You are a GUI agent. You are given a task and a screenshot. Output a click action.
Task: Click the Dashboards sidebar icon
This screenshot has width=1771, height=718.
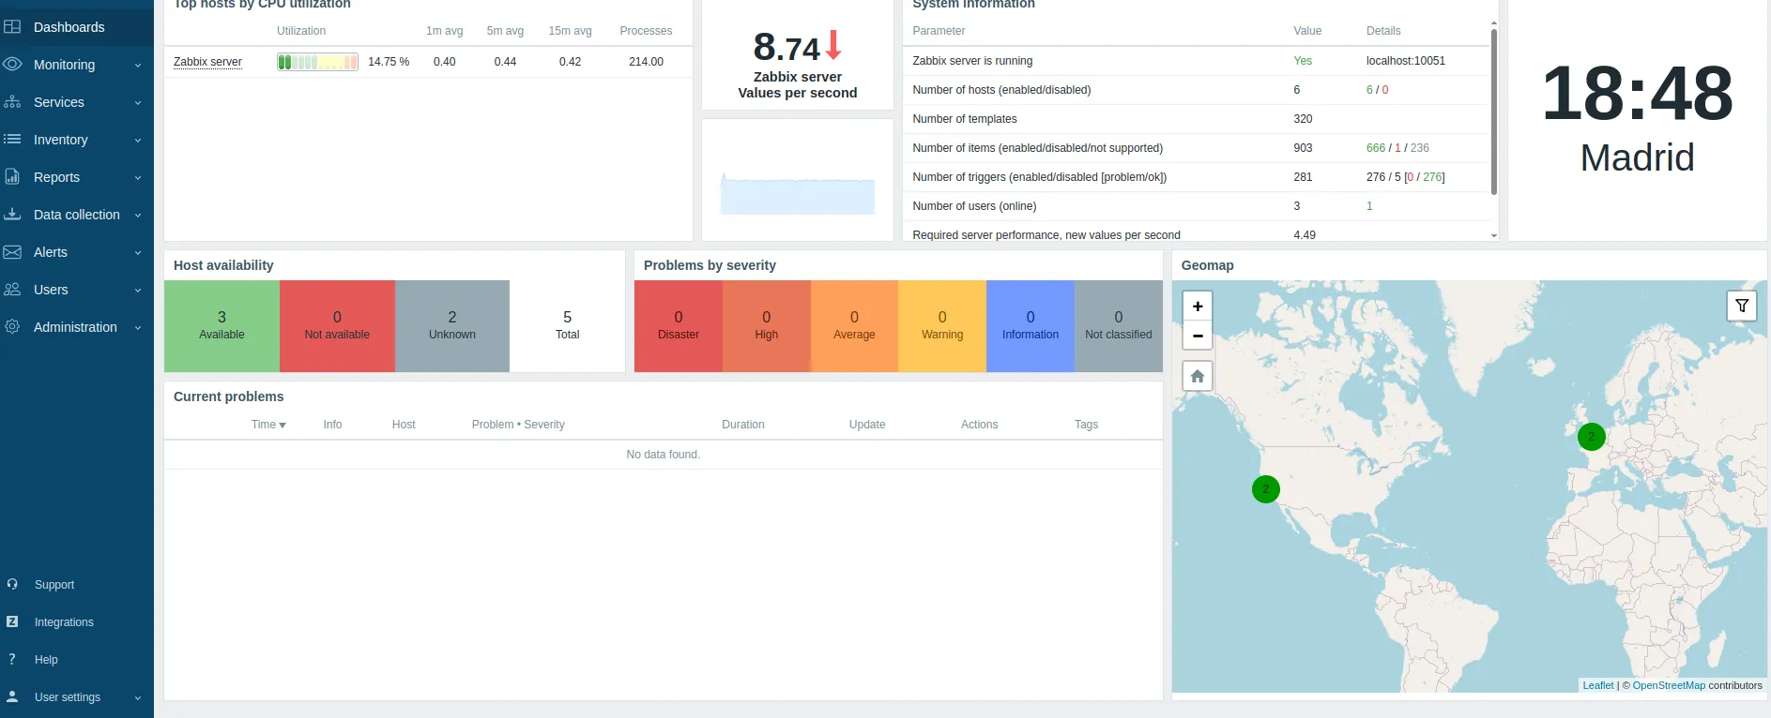click(12, 27)
